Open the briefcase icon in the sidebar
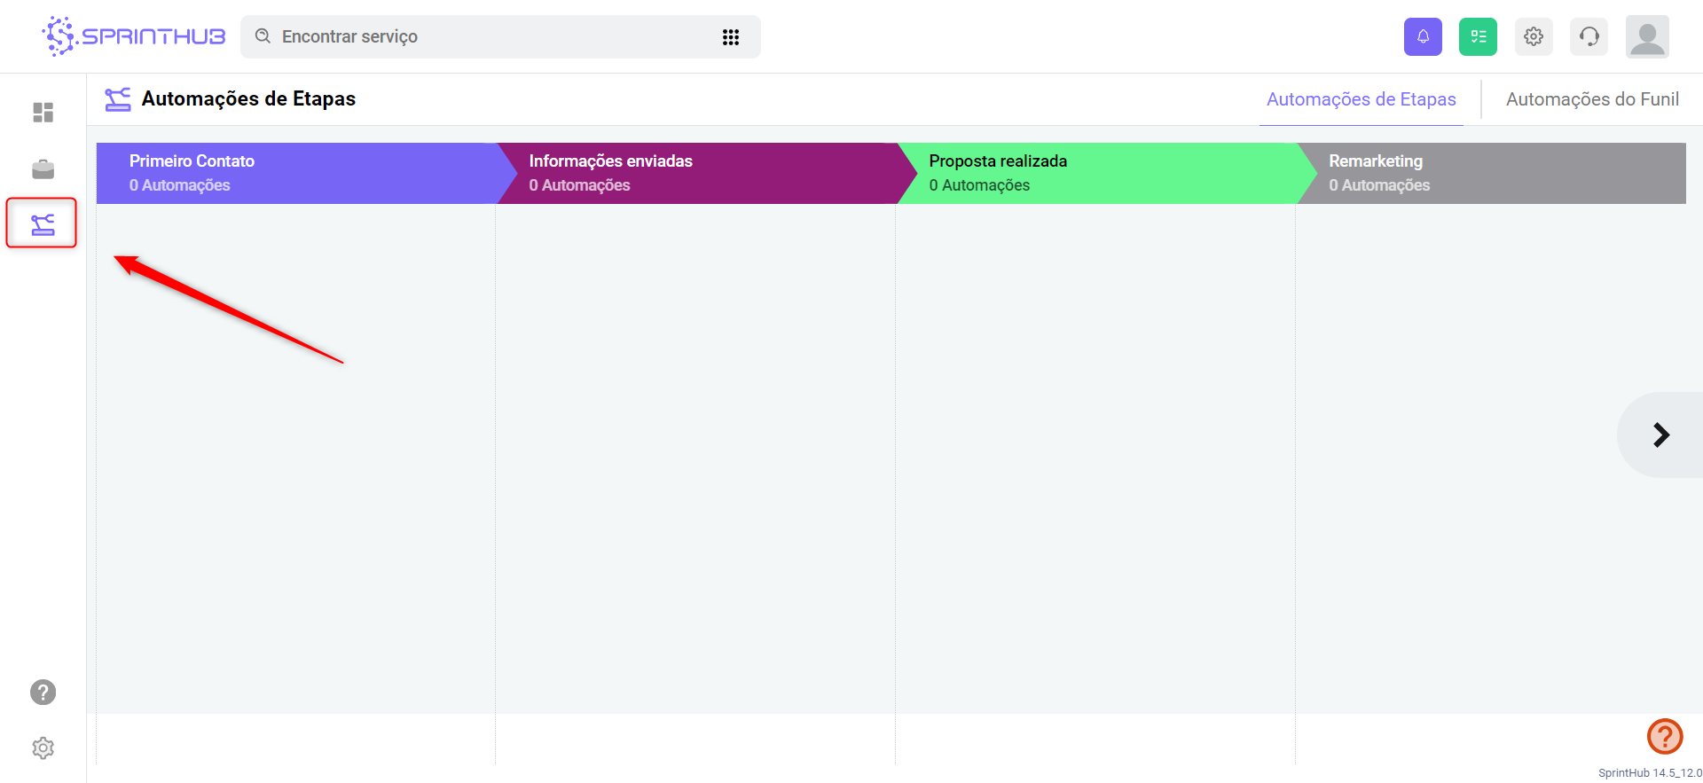The image size is (1703, 783). 43,168
